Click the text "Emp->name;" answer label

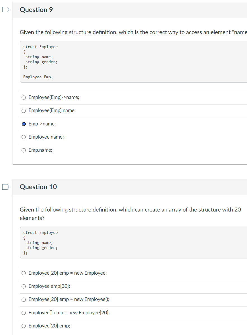[42, 124]
